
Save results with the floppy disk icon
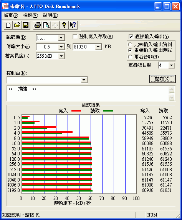[x=26, y=25]
